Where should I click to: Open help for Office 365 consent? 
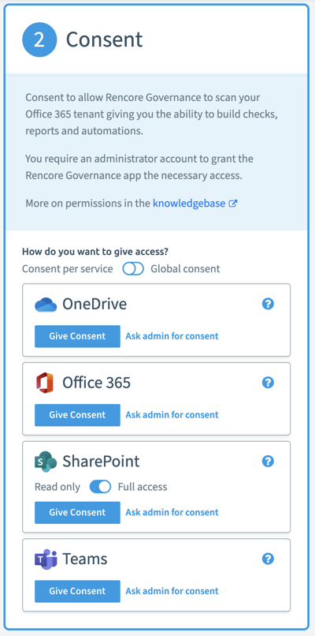pos(268,383)
